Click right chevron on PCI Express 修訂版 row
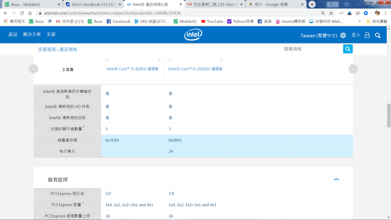This screenshot has height=220, width=391. [x=98, y=194]
